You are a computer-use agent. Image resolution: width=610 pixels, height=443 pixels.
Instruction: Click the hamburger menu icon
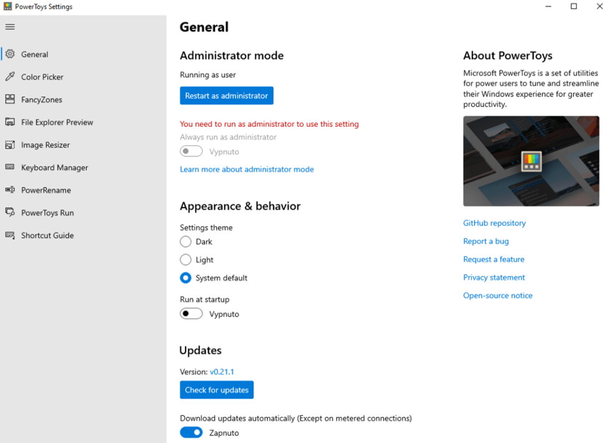[10, 27]
